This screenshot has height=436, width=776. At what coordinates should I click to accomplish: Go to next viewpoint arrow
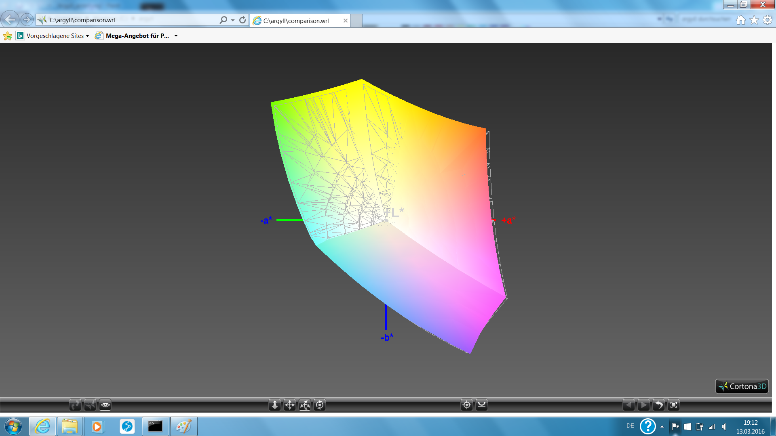coord(643,405)
